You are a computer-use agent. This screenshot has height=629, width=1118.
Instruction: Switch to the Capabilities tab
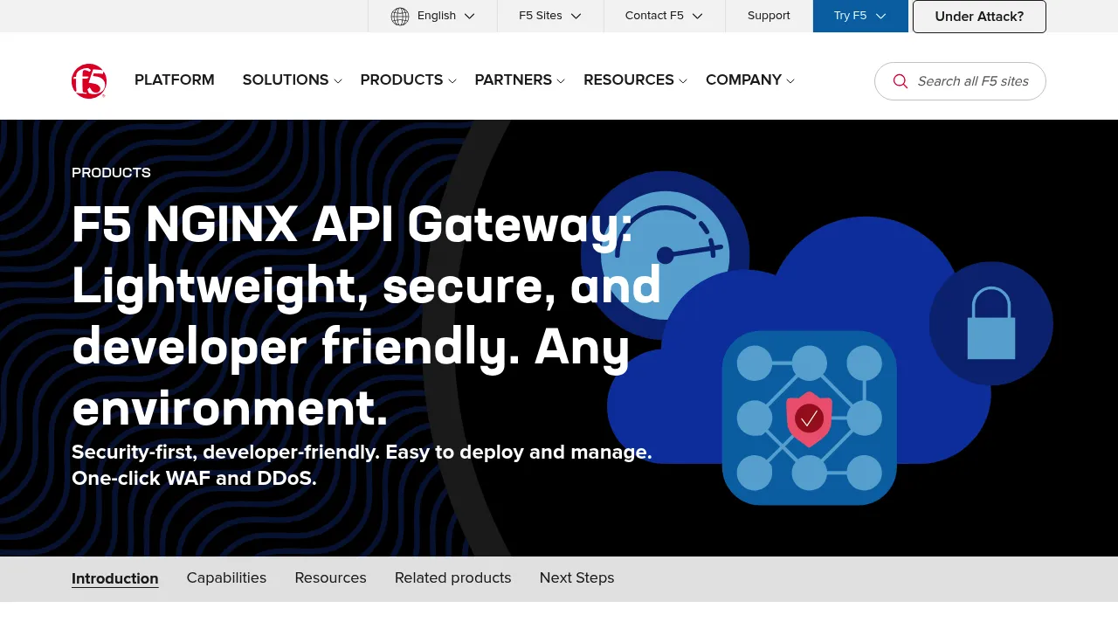click(x=226, y=577)
